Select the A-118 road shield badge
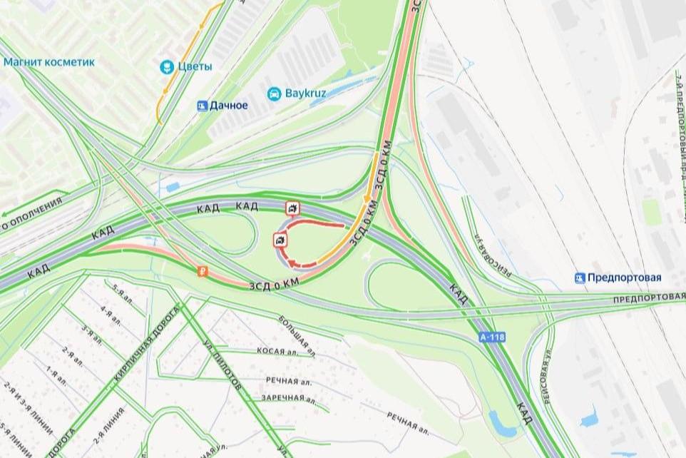The height and width of the screenshot is (458, 686). click(x=492, y=337)
